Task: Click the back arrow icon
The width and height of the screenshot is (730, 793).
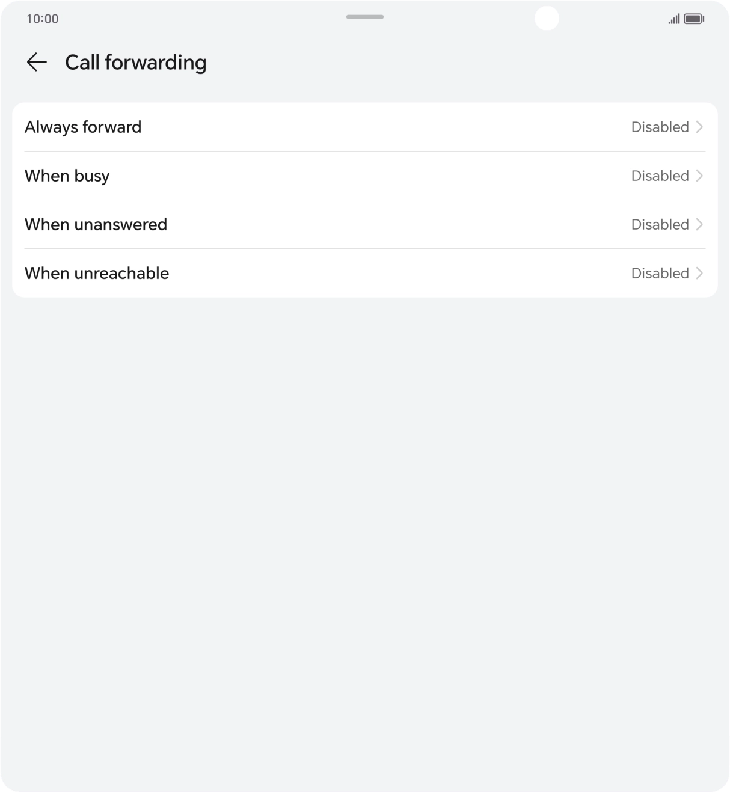Action: tap(37, 62)
